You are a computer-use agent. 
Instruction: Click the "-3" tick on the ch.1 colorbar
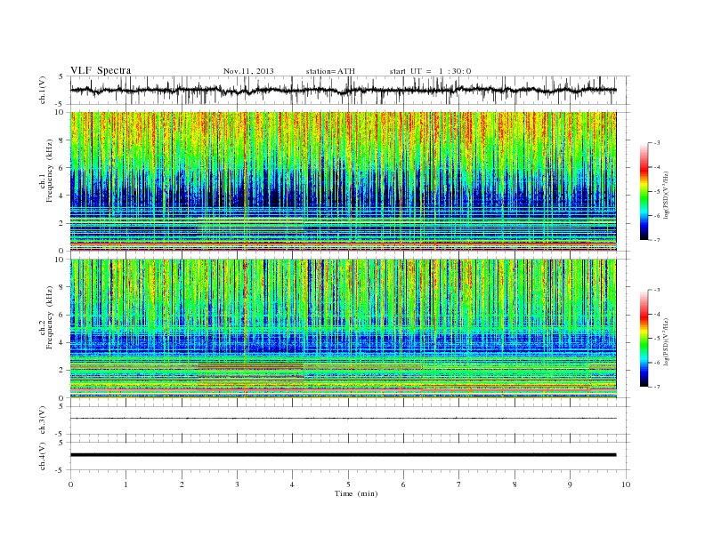coord(657,143)
